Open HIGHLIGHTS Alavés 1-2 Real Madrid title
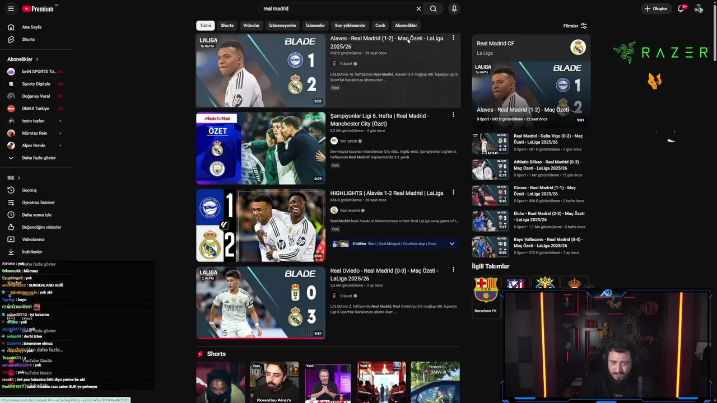This screenshot has height=403, width=717. [387, 193]
